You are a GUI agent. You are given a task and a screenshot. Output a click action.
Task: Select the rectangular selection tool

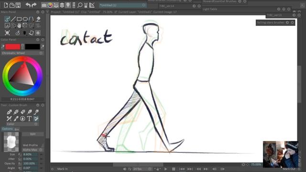7,25
